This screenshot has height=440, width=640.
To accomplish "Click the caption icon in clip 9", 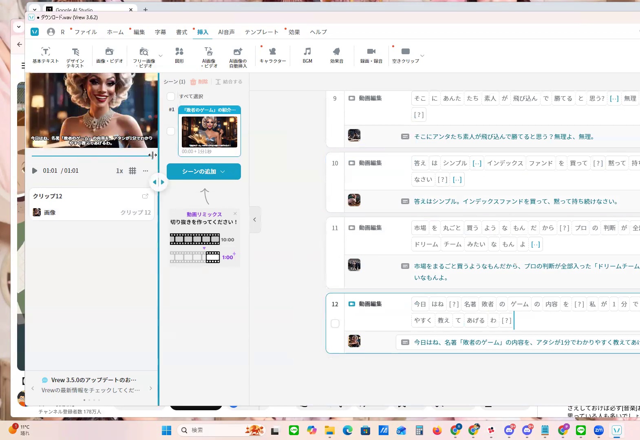I will tap(405, 136).
